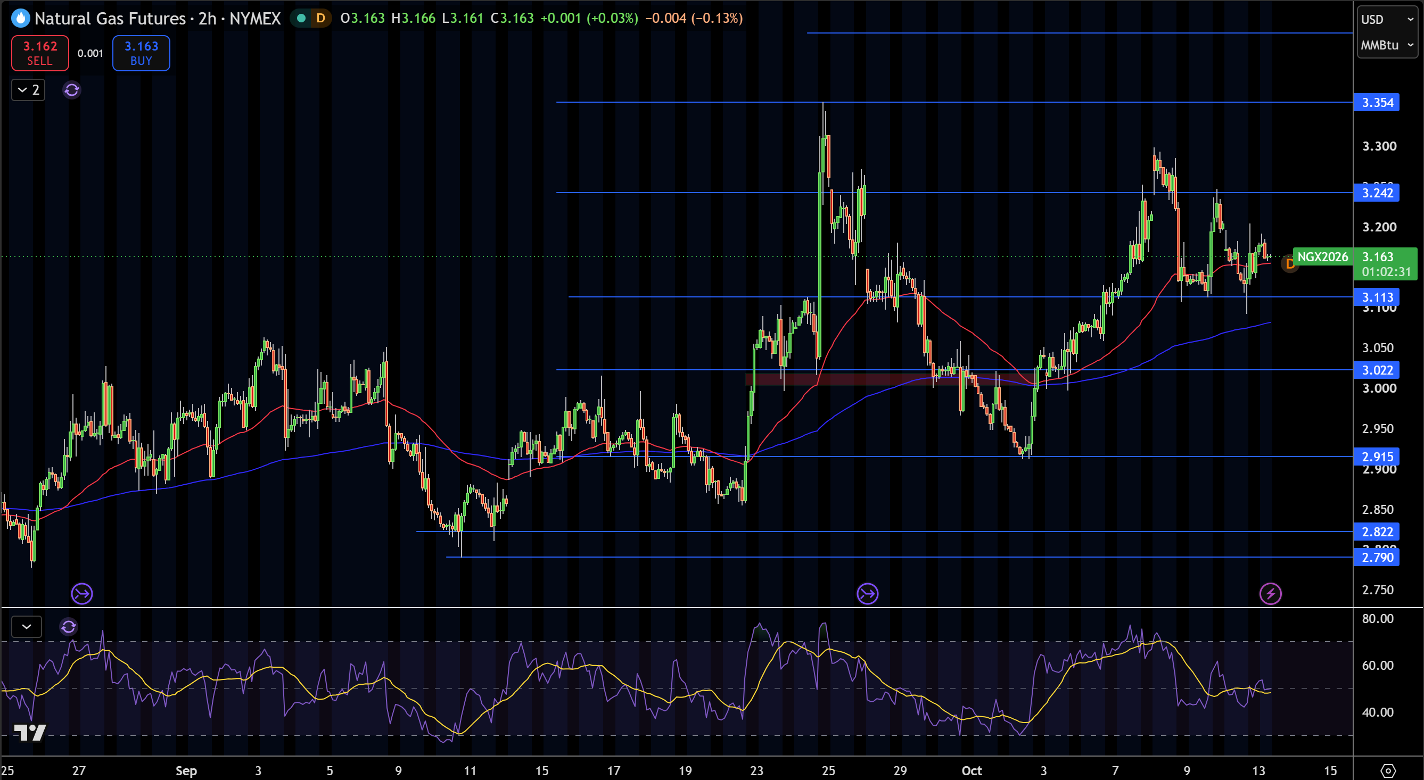Click the 80.00 level on RSI scale
Screen dimensions: 1424x780
1378,619
